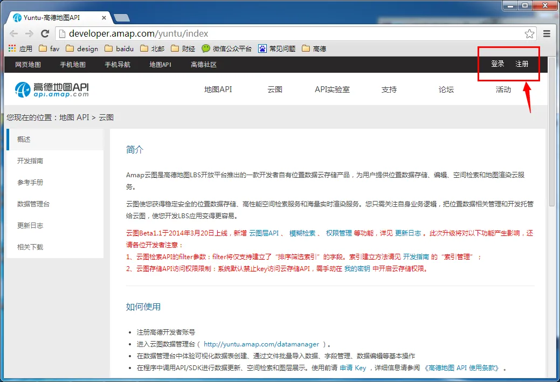Click the browser back arrow
560x382 pixels.
coord(14,33)
